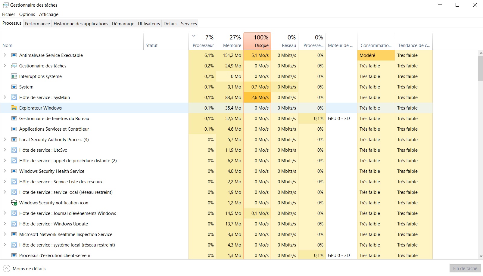Expand the Hôte de service : SysMain row
Screen dimensions: 483x276
point(5,97)
